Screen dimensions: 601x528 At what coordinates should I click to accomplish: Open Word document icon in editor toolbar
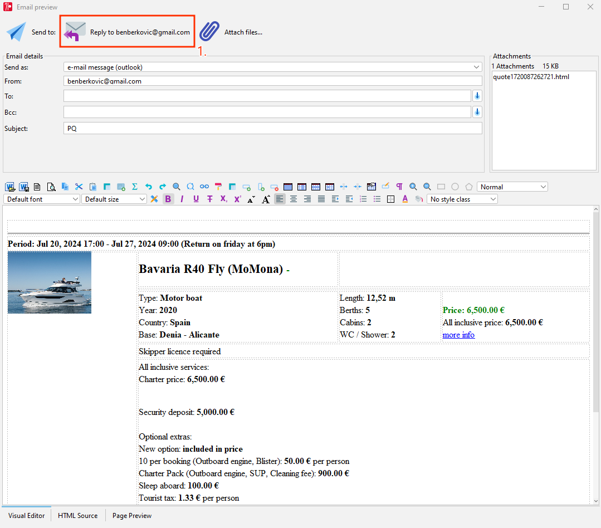point(10,187)
